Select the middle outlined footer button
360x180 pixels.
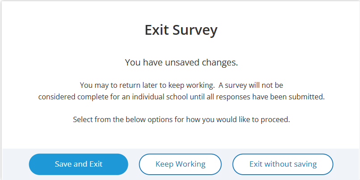(x=180, y=164)
